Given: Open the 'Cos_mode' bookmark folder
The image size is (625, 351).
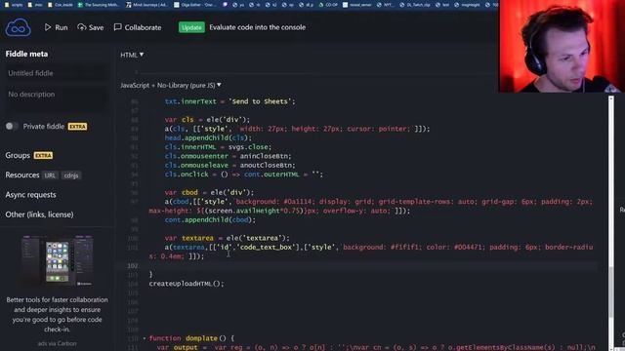Looking at the screenshot, I should (x=61, y=5).
